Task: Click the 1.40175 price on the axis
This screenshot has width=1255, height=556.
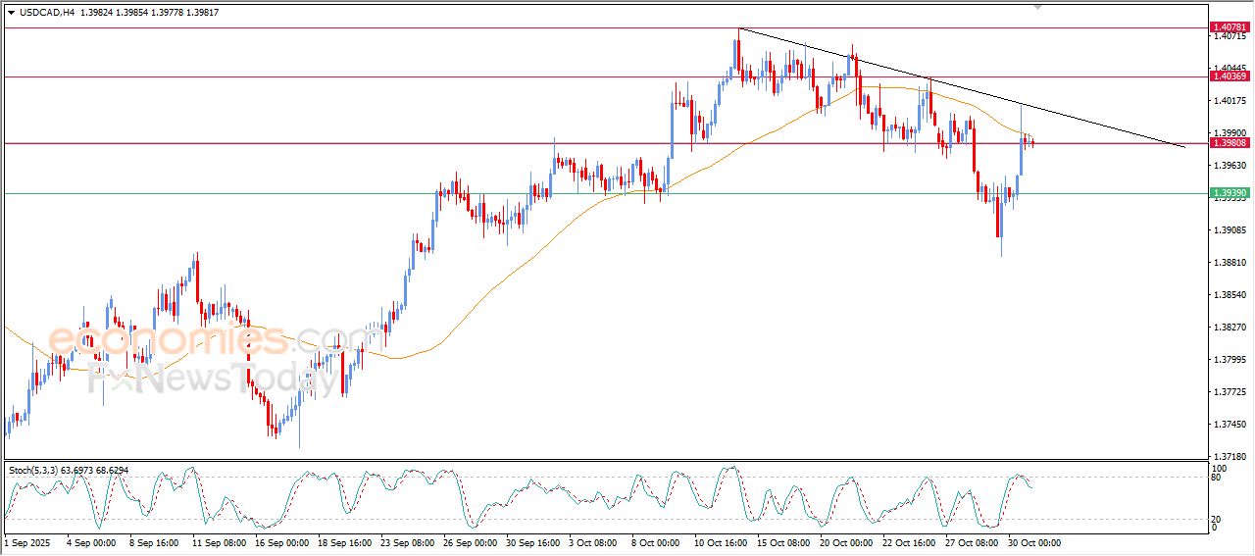Action: (1229, 100)
